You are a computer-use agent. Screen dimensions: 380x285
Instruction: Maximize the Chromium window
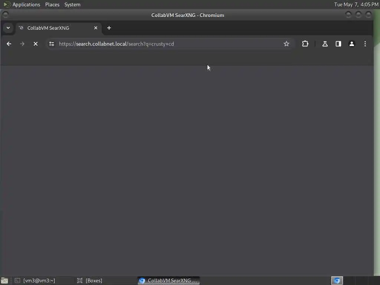tap(358, 15)
